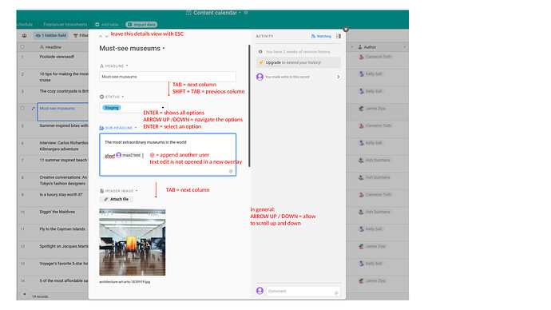The image size is (551, 310).
Task: Open the Staging status select box
Action: click(x=133, y=108)
